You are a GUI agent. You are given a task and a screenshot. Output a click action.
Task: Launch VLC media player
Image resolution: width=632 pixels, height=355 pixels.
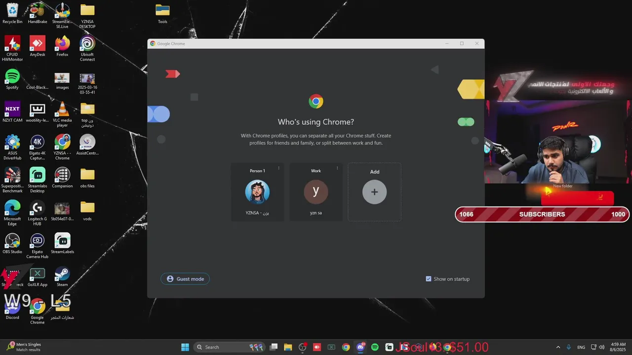62,114
